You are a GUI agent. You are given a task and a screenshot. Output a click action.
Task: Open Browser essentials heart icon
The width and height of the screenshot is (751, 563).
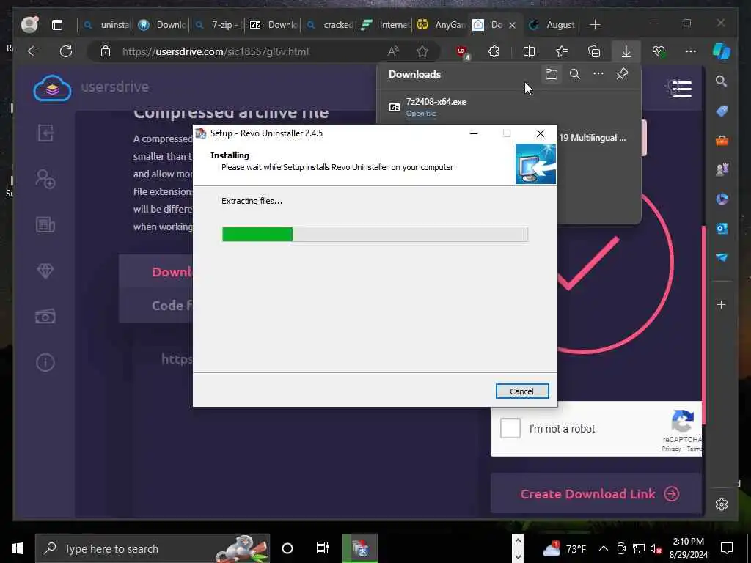[659, 51]
